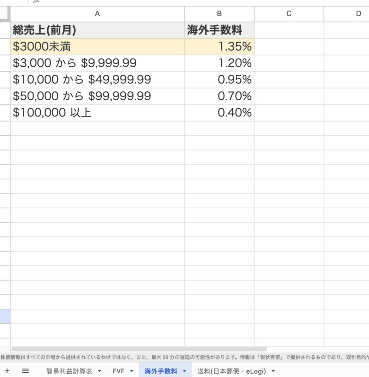The height and width of the screenshot is (377, 369).
Task: Select cell $10,000 から $49,999.99
Action: (97, 79)
